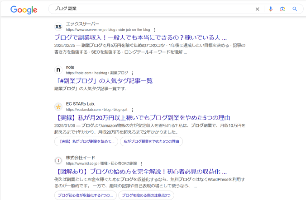Screen dimensions: 306x200
Task: Click the 株式会社イード favicon
Action: coord(58,160)
